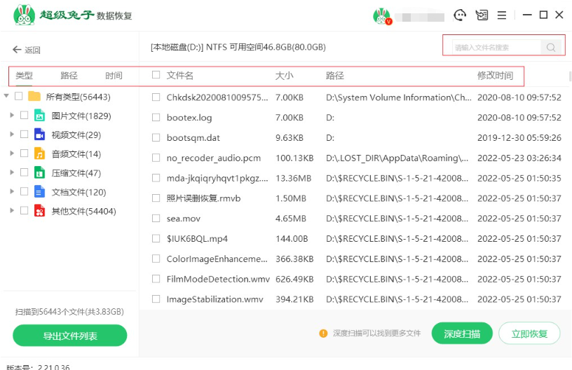Click the search magnifier icon
The width and height of the screenshot is (572, 370).
pos(551,48)
